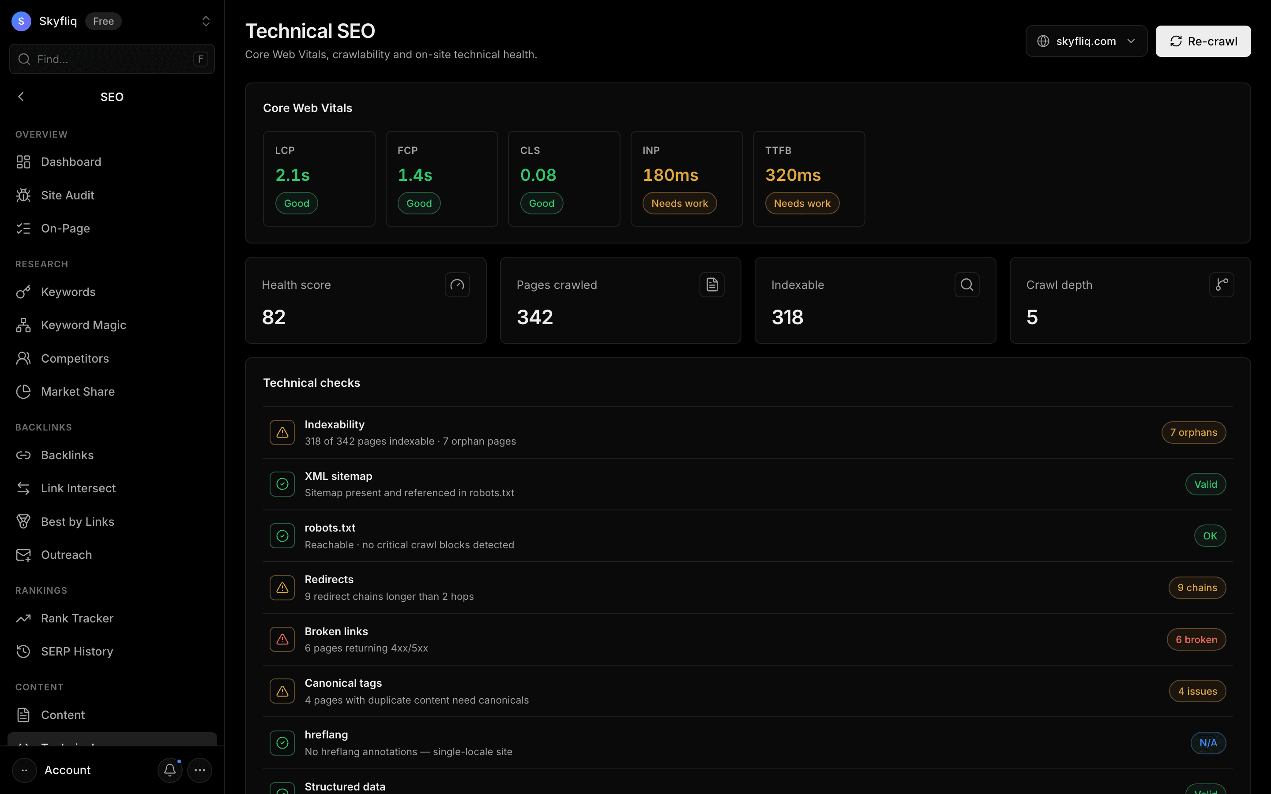Click the hreflang check icon
Screen dimensions: 1271x794
pyautogui.click(x=282, y=743)
